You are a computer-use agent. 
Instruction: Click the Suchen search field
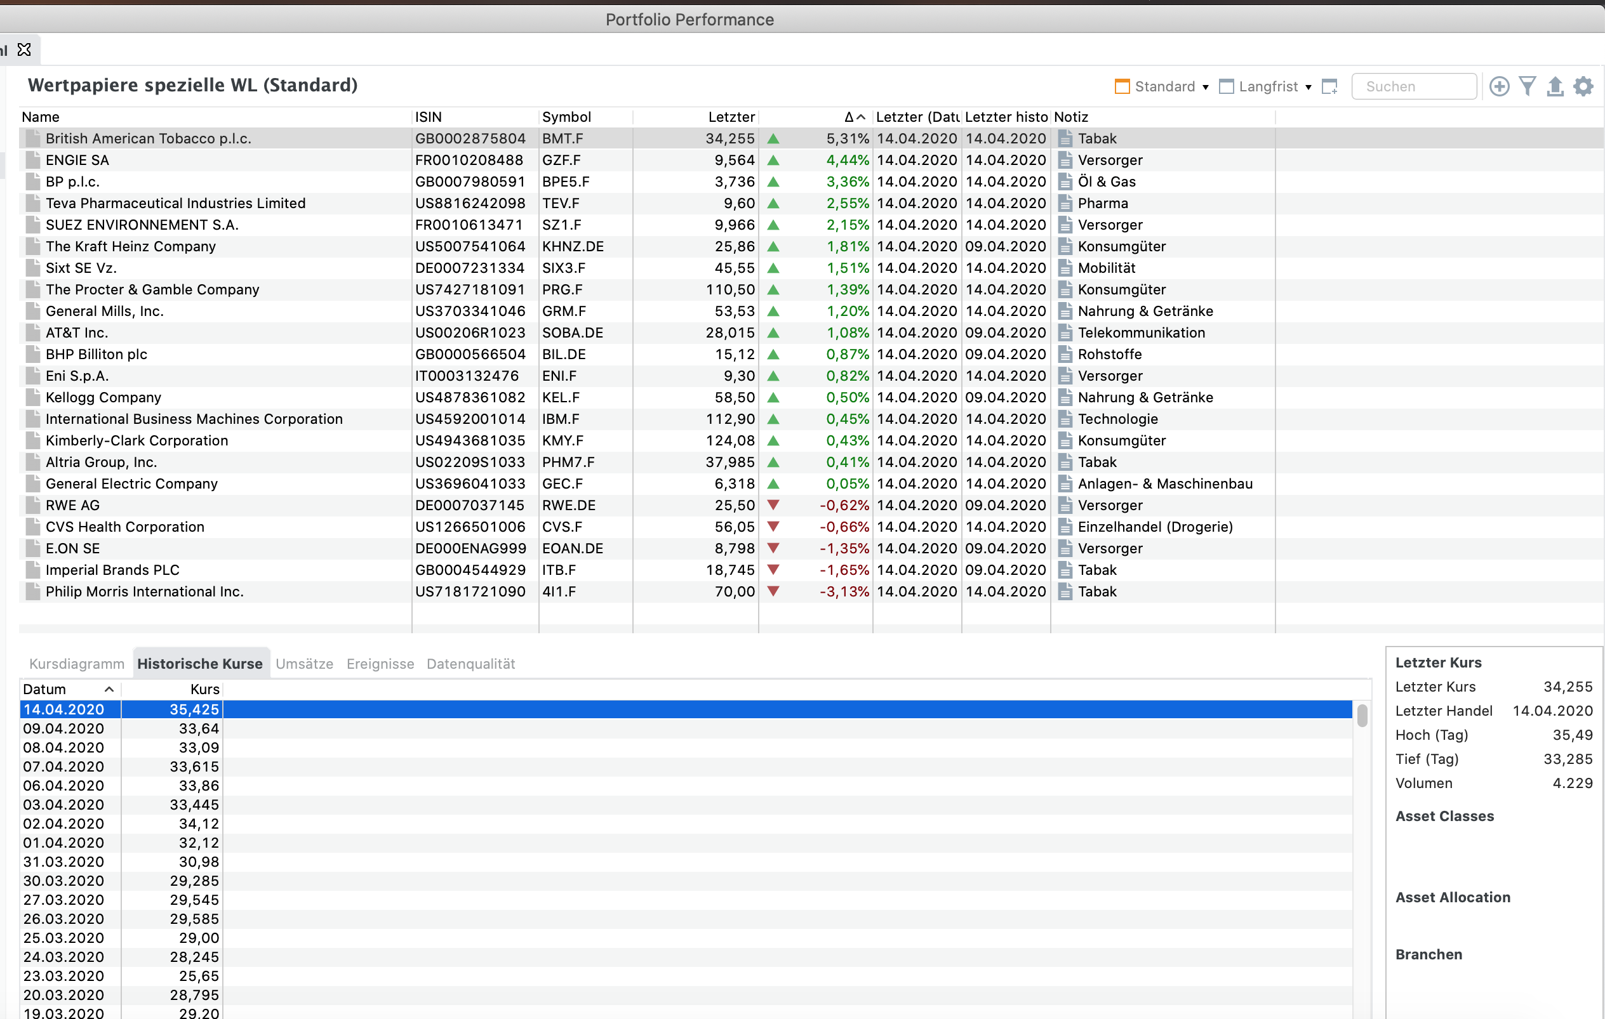(x=1413, y=86)
